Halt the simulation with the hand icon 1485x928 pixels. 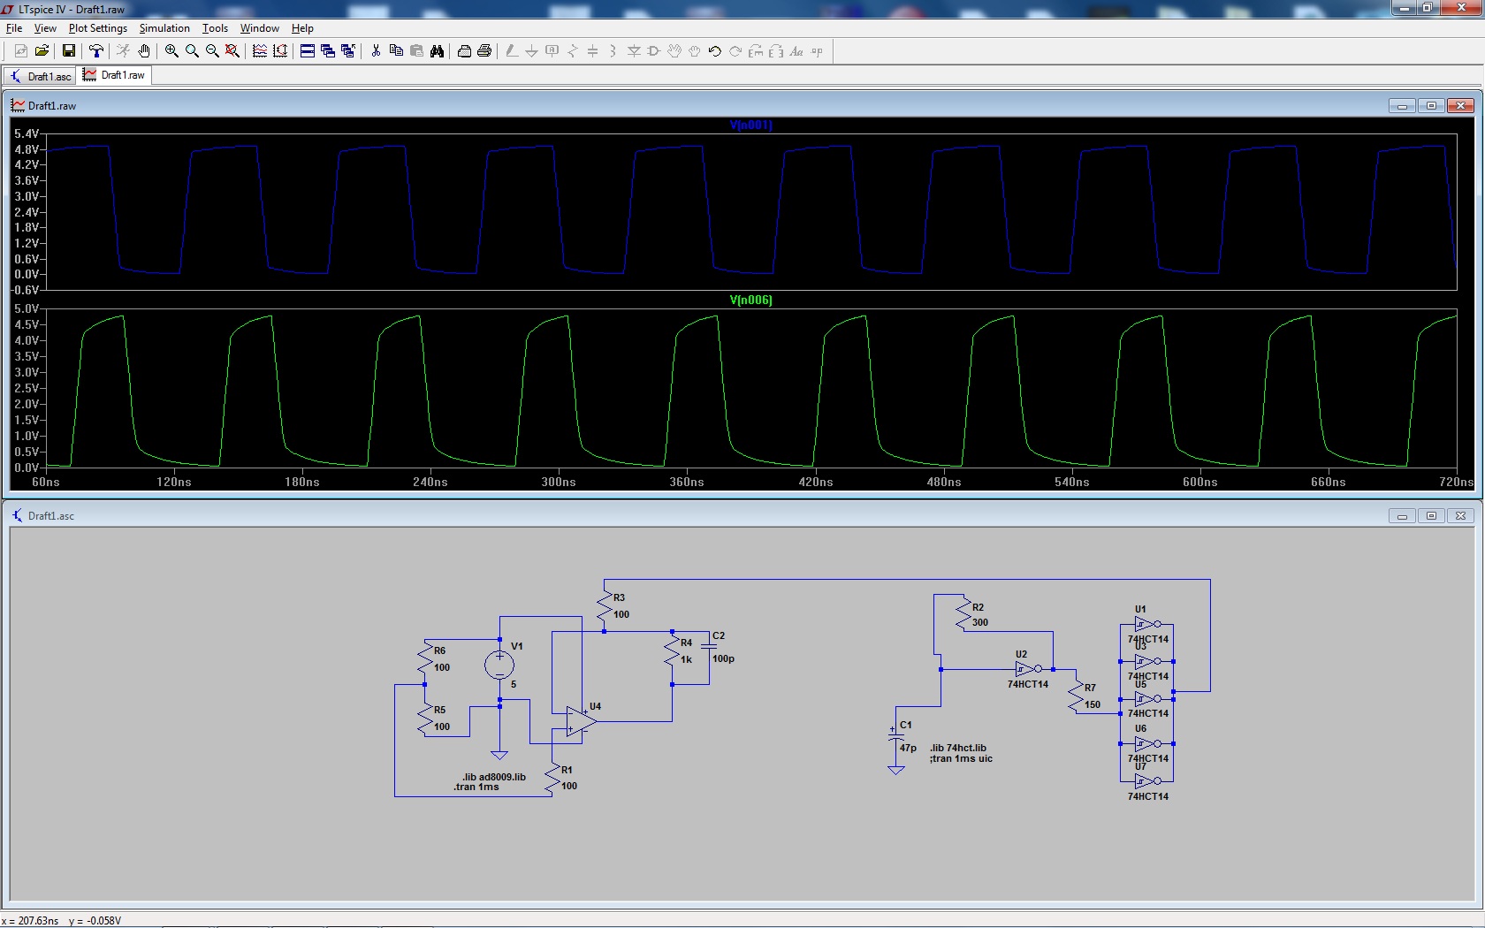pyautogui.click(x=144, y=51)
